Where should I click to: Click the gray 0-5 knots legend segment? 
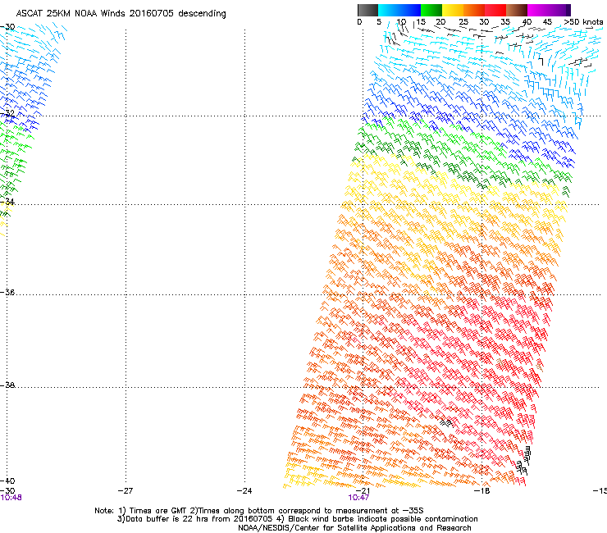(x=367, y=10)
